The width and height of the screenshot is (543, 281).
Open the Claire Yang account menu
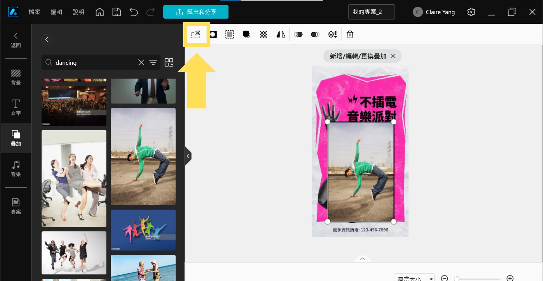click(x=434, y=12)
